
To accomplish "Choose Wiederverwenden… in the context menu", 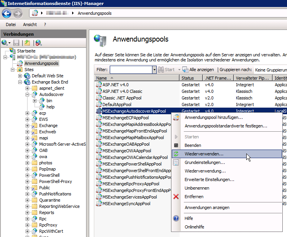I will coord(227,154).
